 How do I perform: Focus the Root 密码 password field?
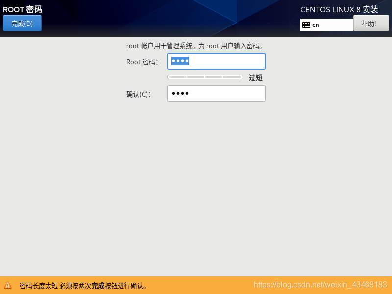[x=216, y=61]
